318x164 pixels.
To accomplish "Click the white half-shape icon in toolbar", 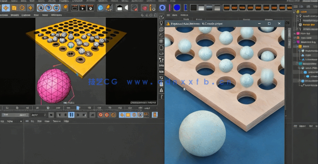I will [x=126, y=8].
